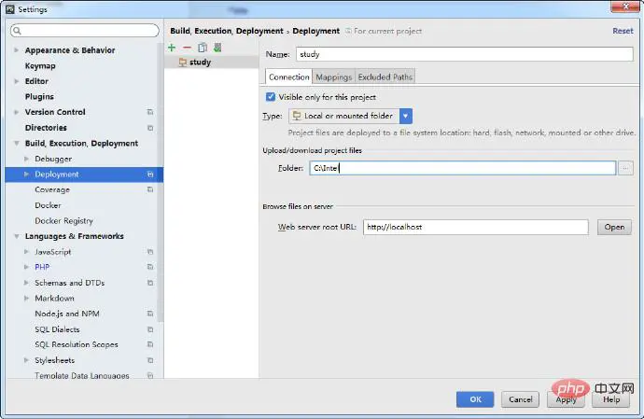Click the project-level icon beside Coverage
The width and height of the screenshot is (644, 419).
[x=150, y=190]
